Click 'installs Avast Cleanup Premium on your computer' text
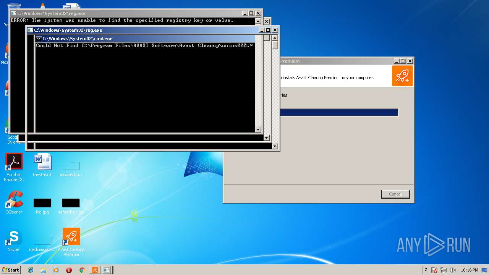Image resolution: width=489 pixels, height=275 pixels. click(x=329, y=78)
